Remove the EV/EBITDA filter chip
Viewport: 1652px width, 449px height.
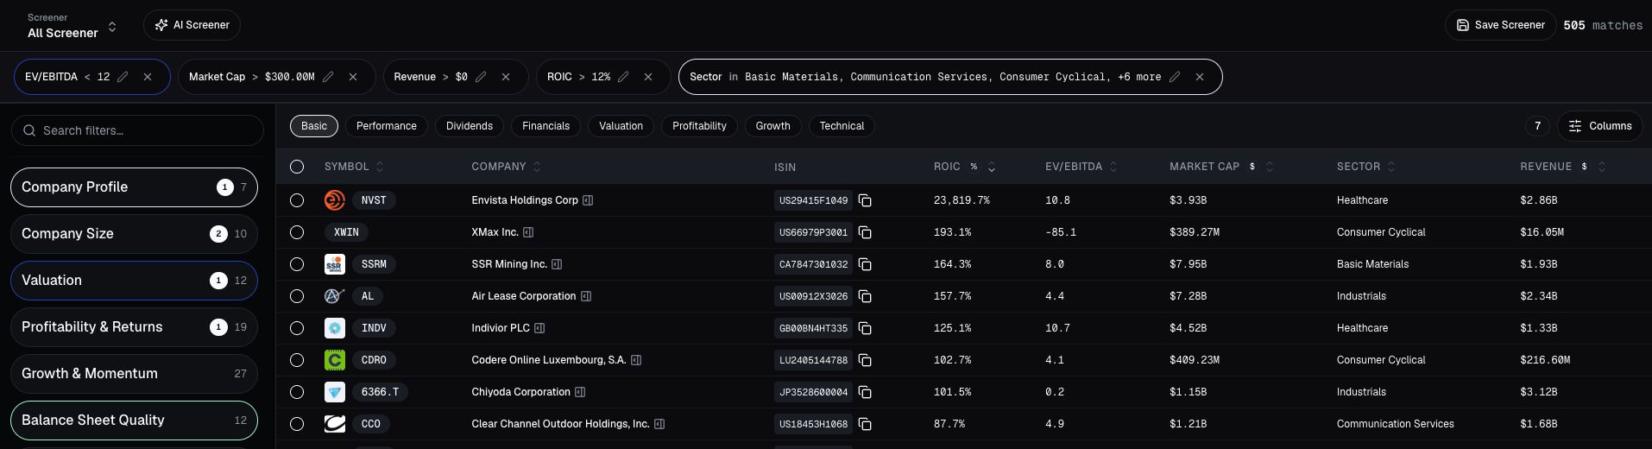[x=148, y=77]
